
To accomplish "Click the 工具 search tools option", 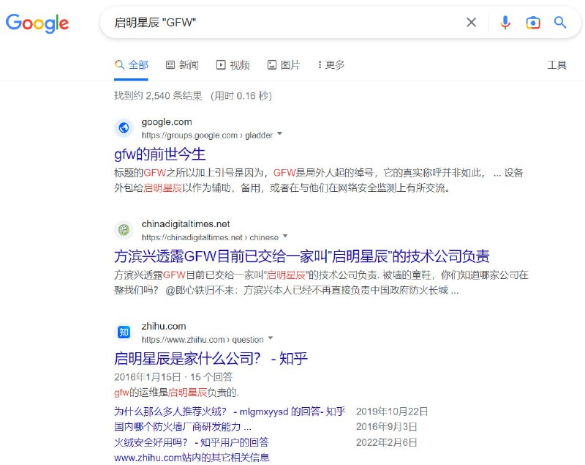I will 558,64.
